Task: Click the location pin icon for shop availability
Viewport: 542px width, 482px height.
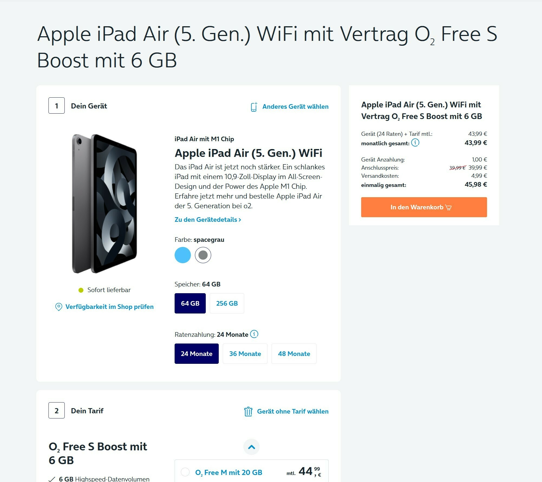Action: click(x=58, y=307)
